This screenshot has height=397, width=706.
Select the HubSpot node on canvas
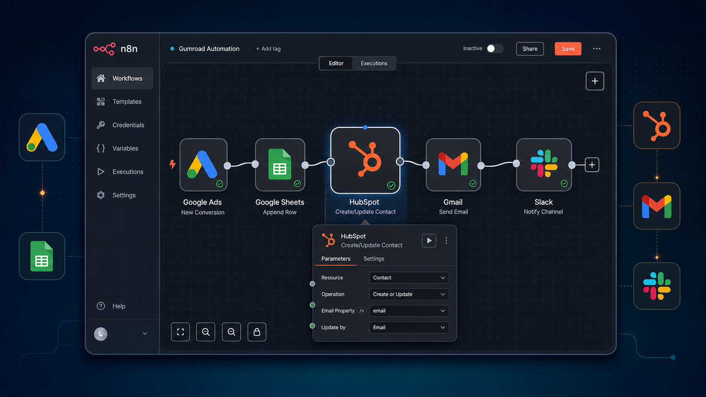(365, 161)
